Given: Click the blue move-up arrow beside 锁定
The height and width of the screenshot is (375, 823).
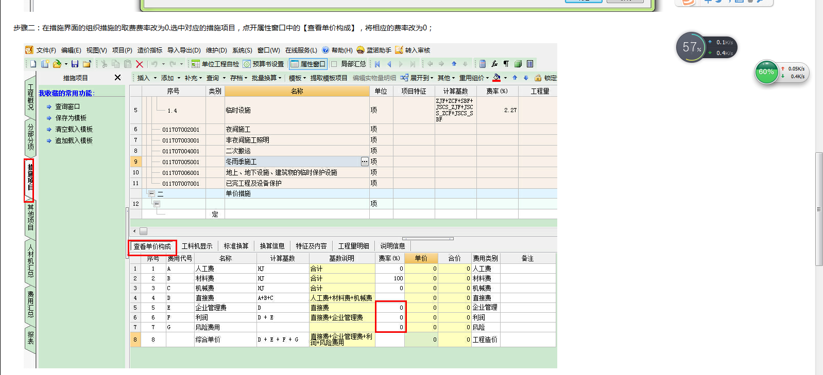Looking at the screenshot, I should coord(515,78).
